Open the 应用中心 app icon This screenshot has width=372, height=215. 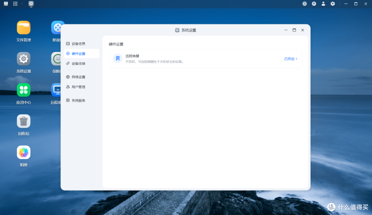tap(23, 90)
